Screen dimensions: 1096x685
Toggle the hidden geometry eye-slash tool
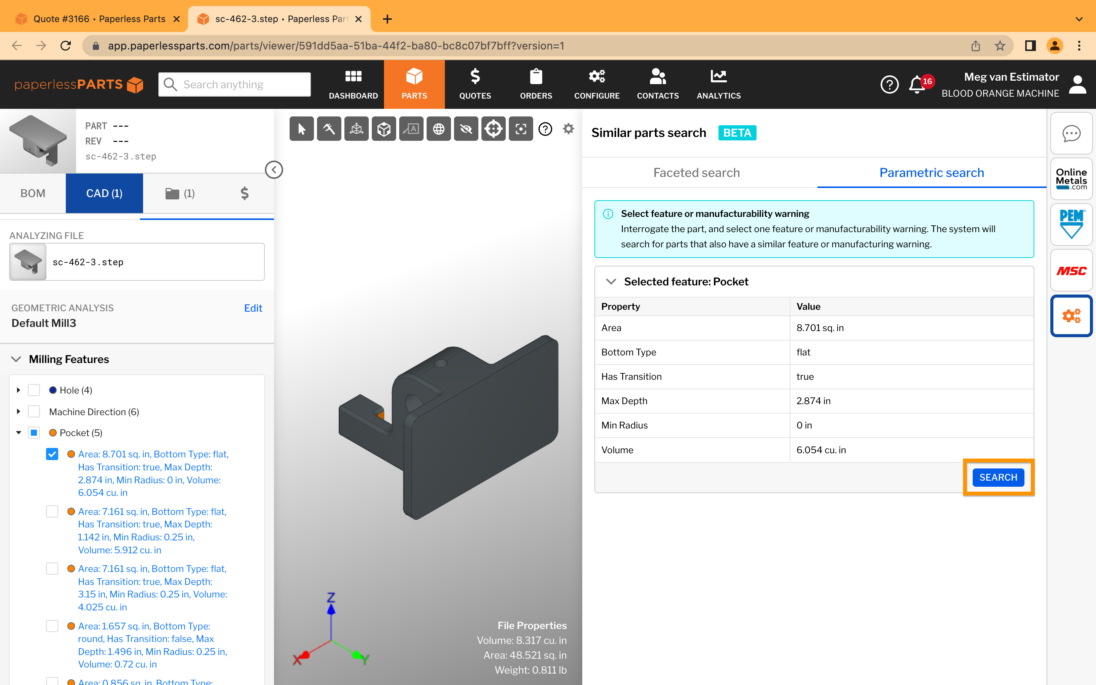pos(465,129)
